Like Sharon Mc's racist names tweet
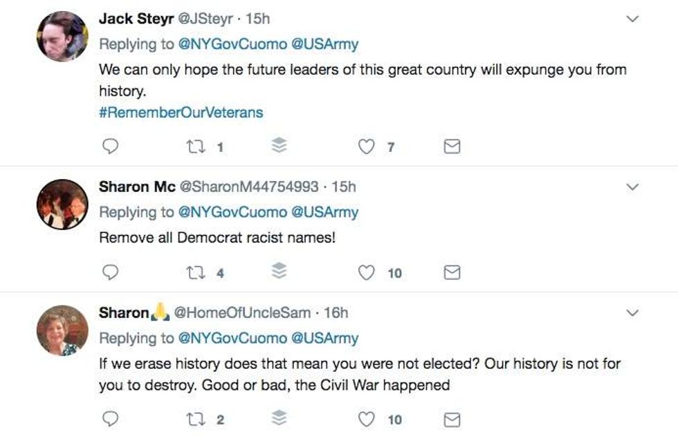678x436 pixels. click(x=367, y=273)
